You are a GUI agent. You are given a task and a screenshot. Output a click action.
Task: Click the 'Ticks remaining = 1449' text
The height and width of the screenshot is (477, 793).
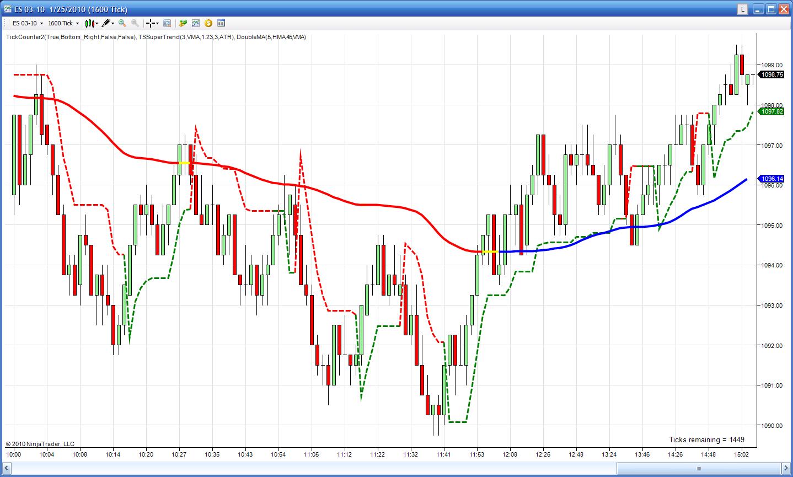pos(707,440)
